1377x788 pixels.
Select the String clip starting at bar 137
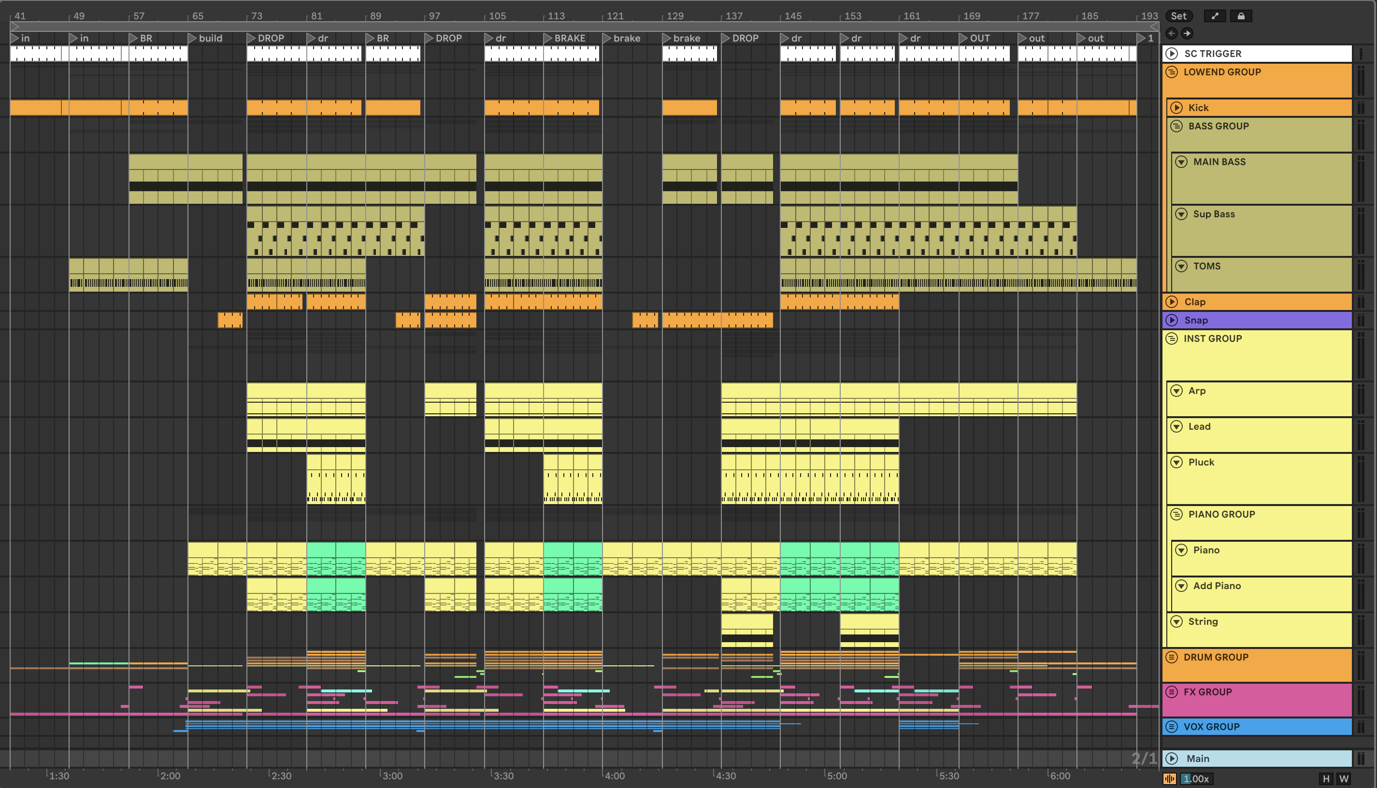pos(747,630)
